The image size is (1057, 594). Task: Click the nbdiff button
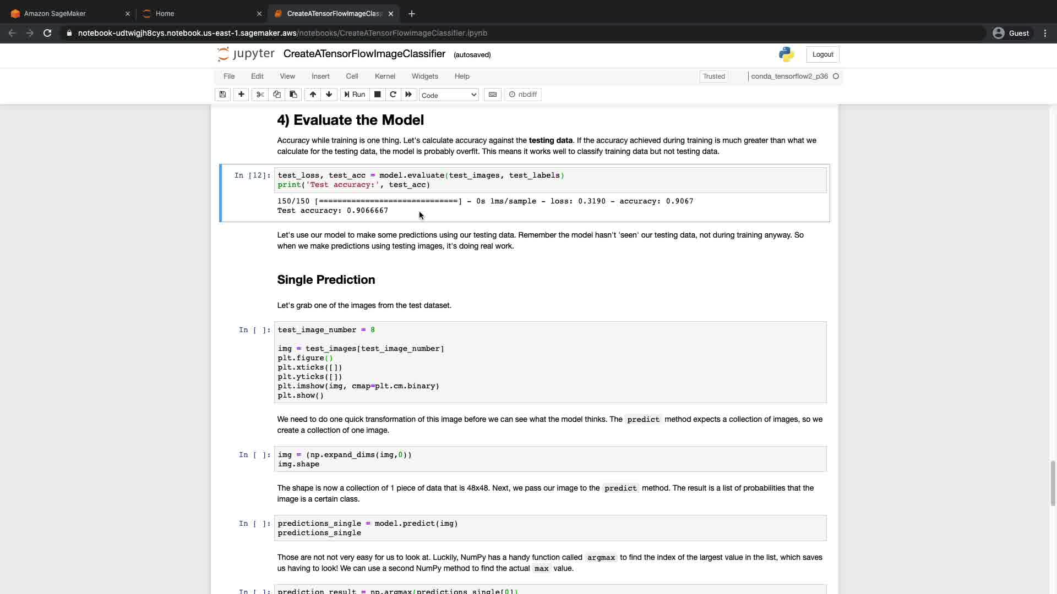click(523, 95)
